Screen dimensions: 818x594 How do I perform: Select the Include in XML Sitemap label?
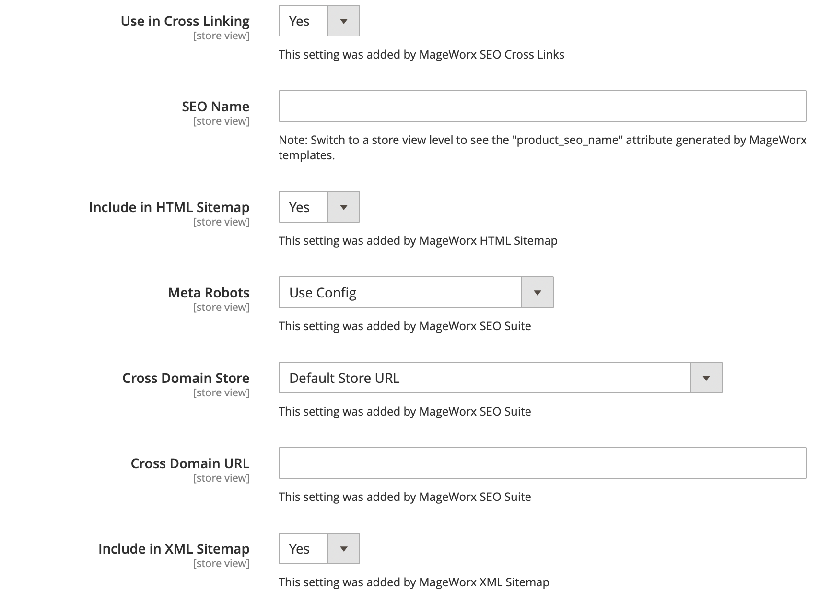point(174,549)
